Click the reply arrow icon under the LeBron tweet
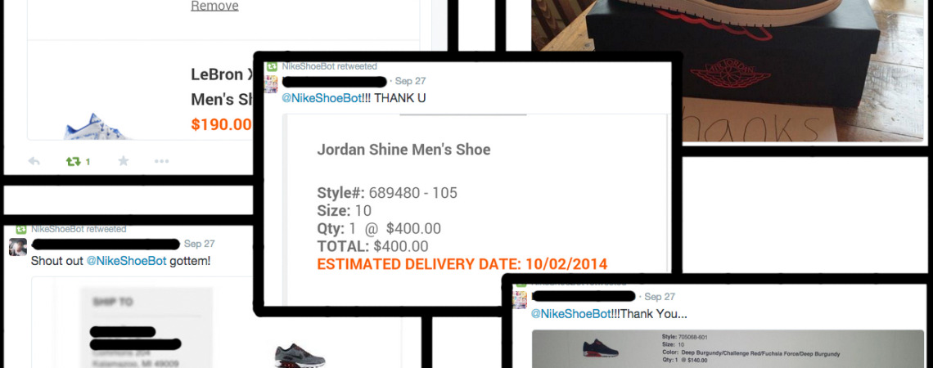Viewport: 933px width, 368px height. point(34,161)
